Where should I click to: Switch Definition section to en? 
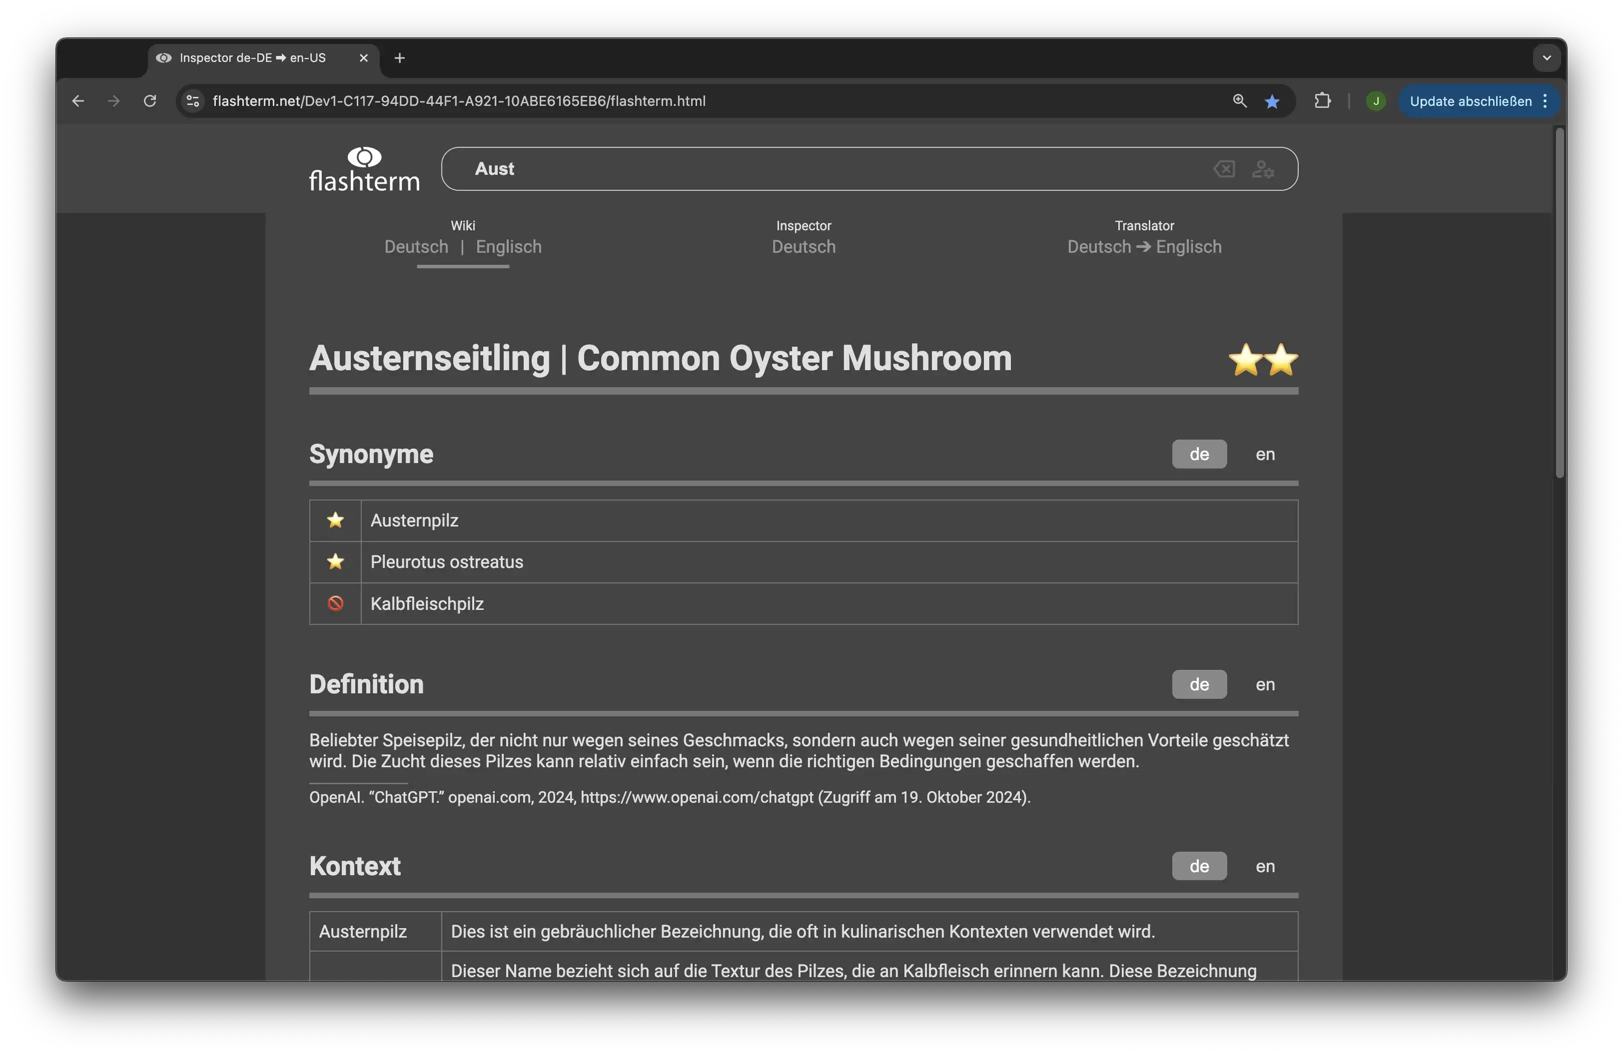[x=1266, y=685]
